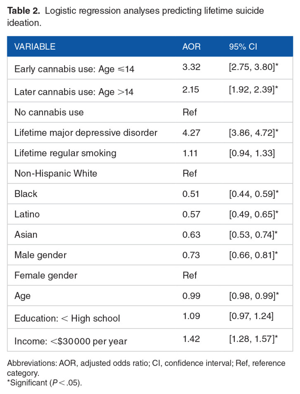
Task: Click the VARIABLE column header
Action: click(35, 46)
